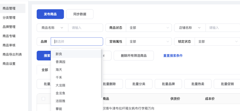Pick 金龙鱼 from the brand options

[60, 93]
